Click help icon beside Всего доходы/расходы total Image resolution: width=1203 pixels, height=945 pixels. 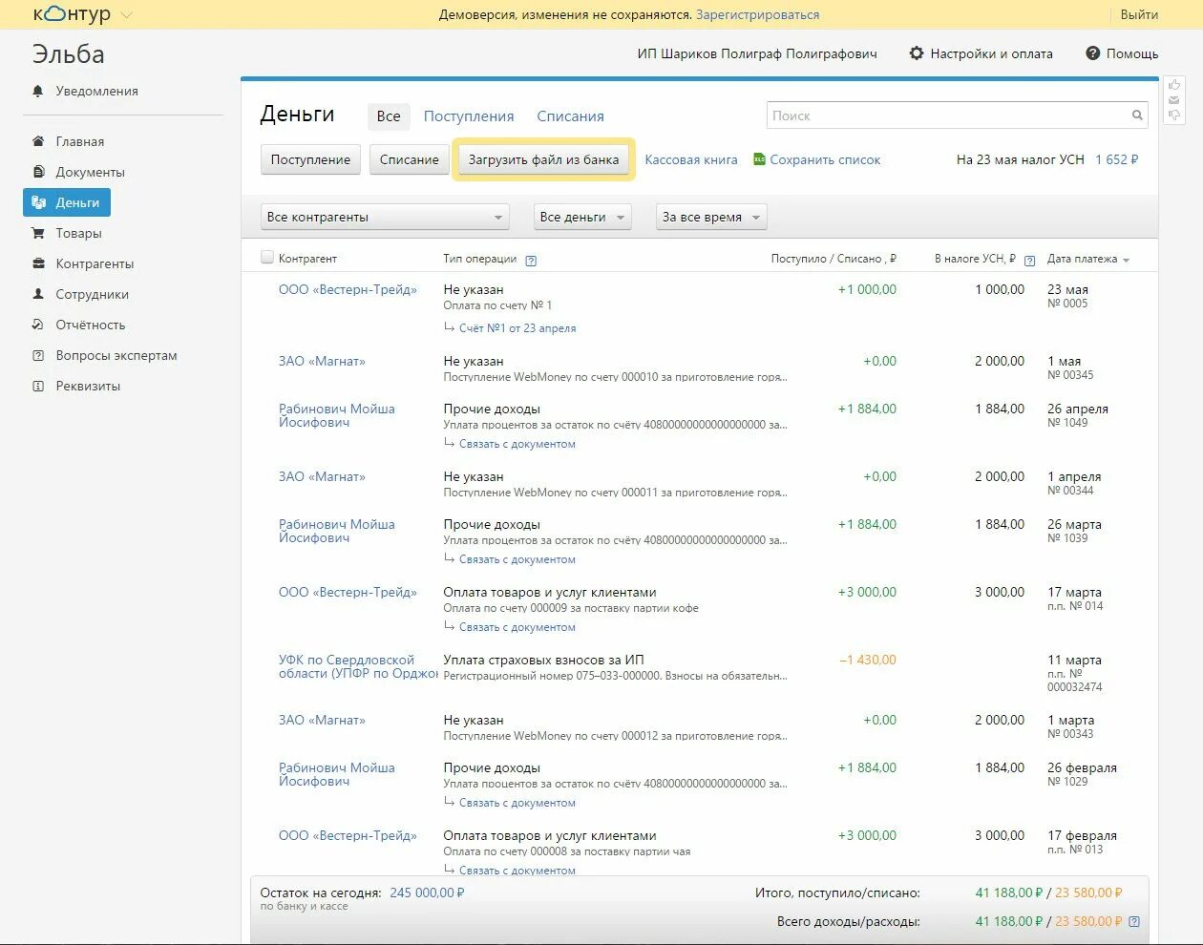1133,921
